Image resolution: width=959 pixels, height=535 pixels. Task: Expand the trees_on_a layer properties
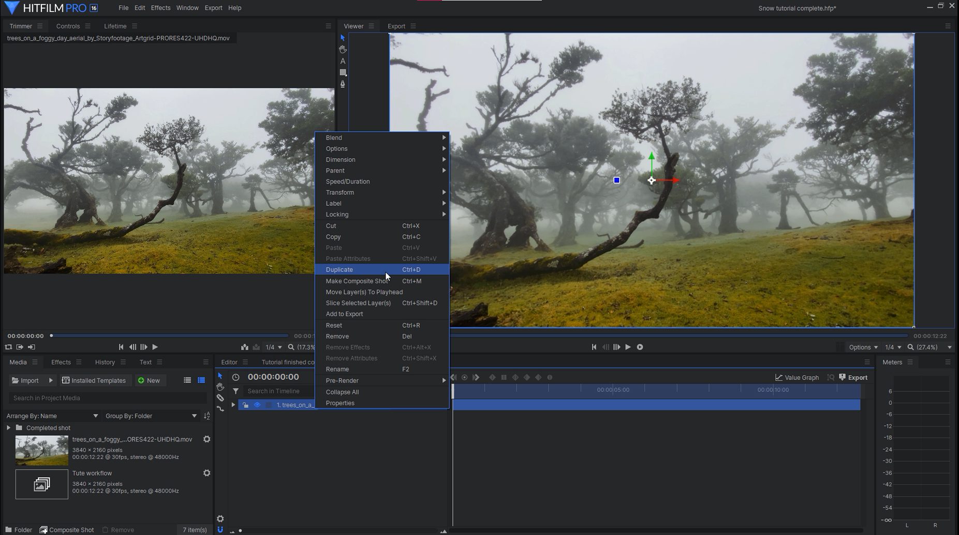coord(233,405)
